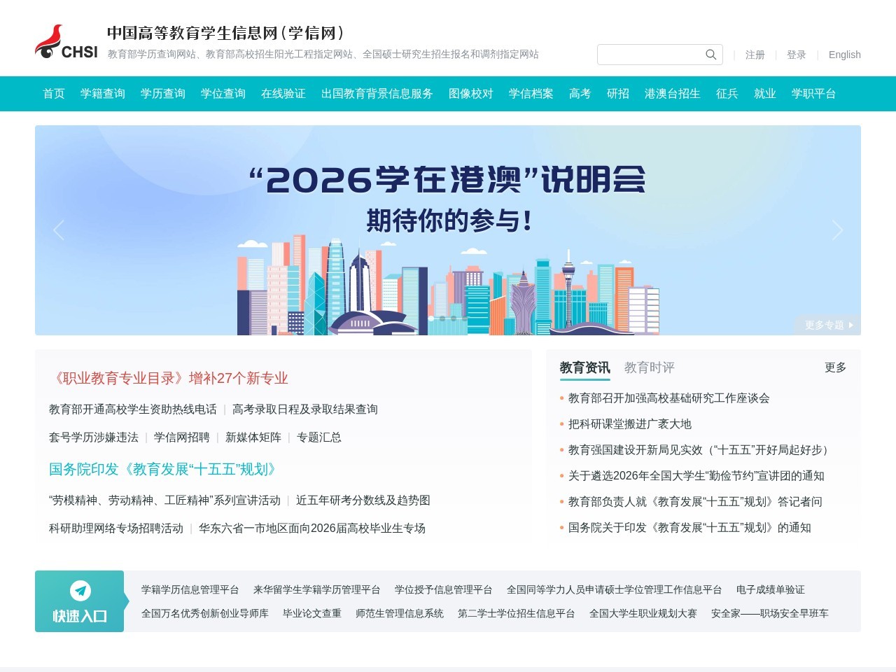896x672 pixels.
Task: Switch site language to English
Action: [x=845, y=55]
